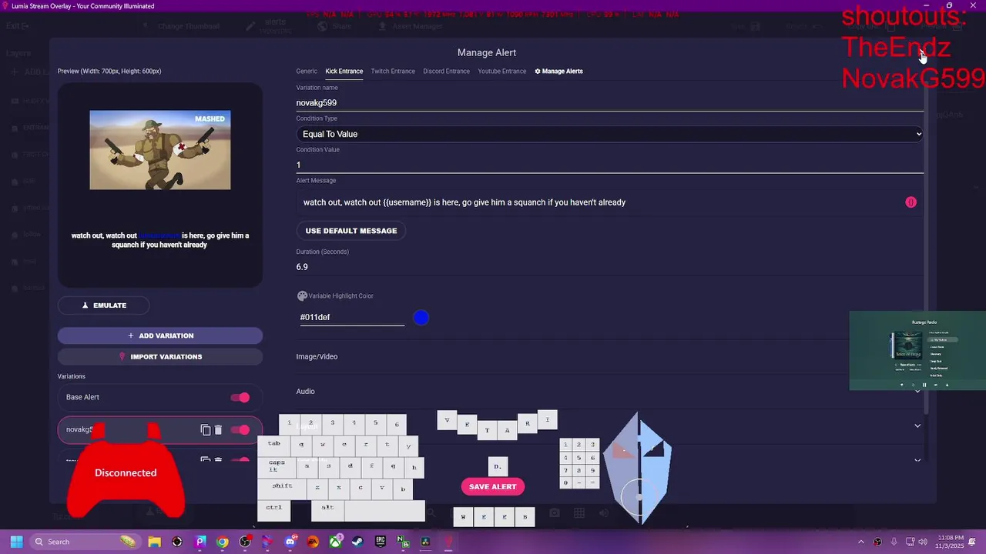Launch Google Chrome from the taskbar
This screenshot has width=986, height=554.
tap(223, 542)
